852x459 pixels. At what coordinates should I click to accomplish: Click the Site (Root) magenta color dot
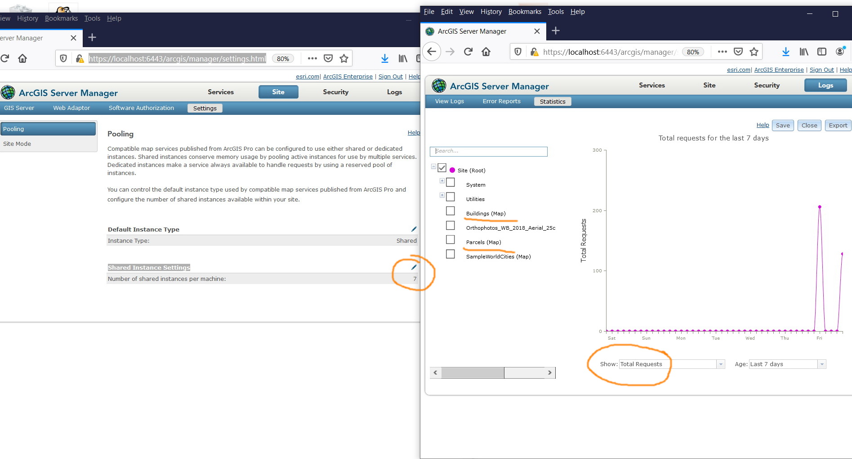452,170
